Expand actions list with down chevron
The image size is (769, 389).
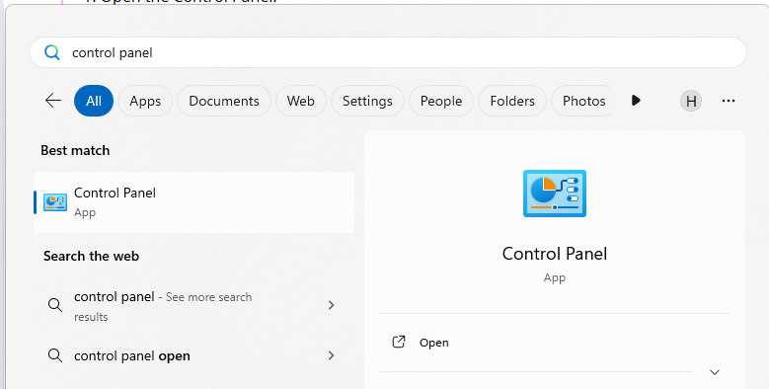pyautogui.click(x=715, y=372)
